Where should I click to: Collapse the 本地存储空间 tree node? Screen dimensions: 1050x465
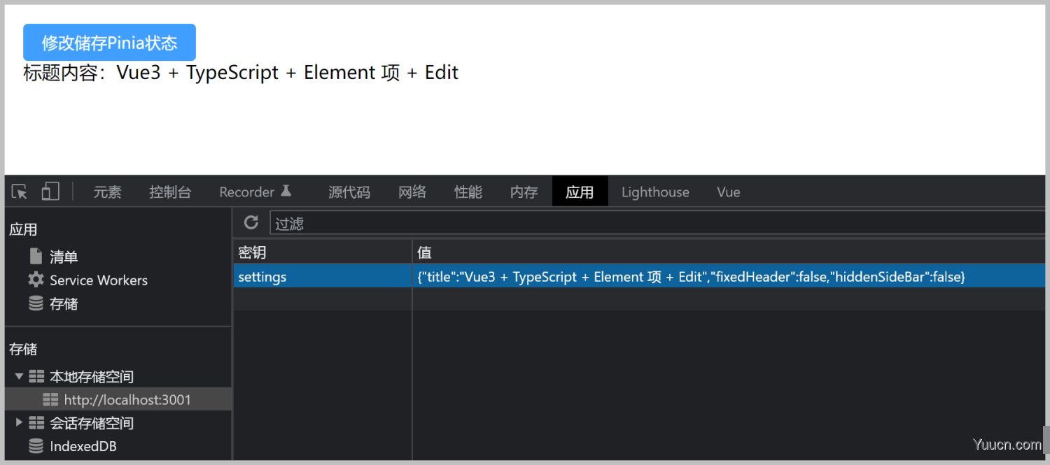click(x=19, y=376)
